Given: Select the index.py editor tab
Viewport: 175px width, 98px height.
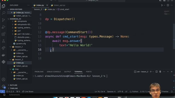Looking at the screenshot, I should [40, 5].
